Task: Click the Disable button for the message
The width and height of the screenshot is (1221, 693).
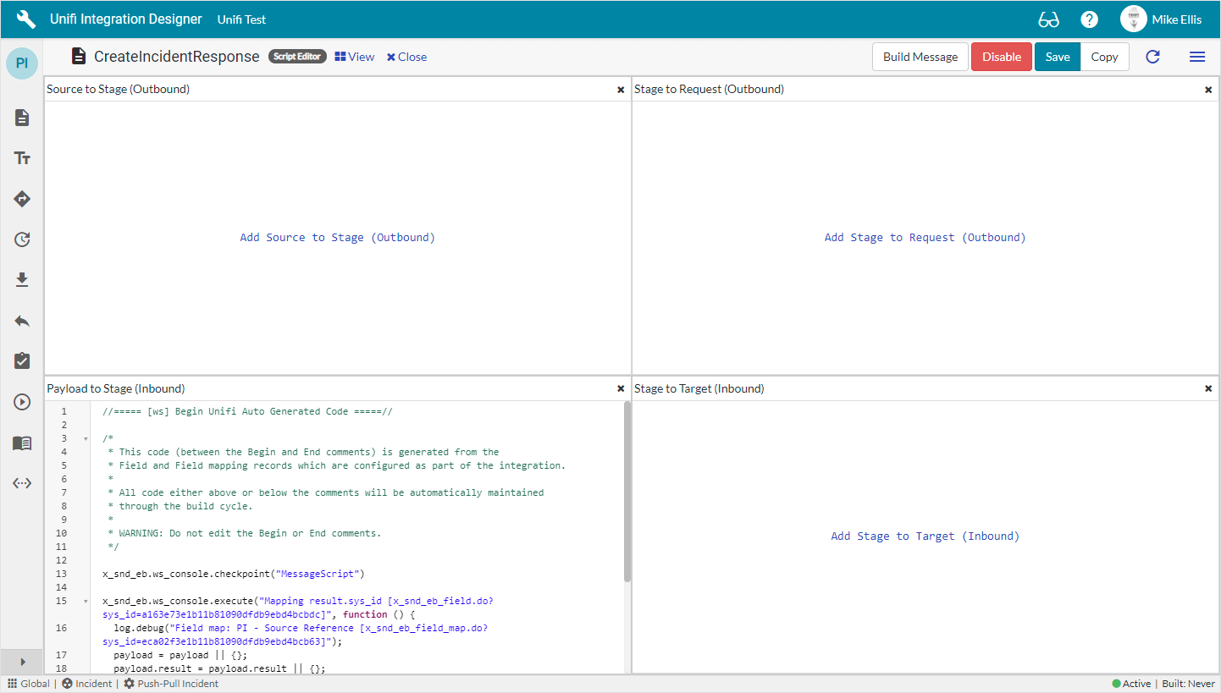Action: pyautogui.click(x=1002, y=57)
